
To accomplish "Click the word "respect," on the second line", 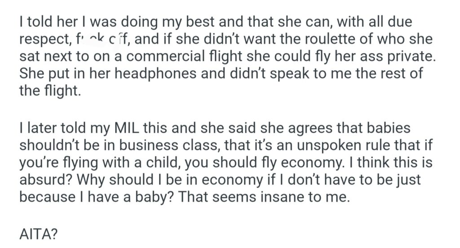I will tap(43, 40).
